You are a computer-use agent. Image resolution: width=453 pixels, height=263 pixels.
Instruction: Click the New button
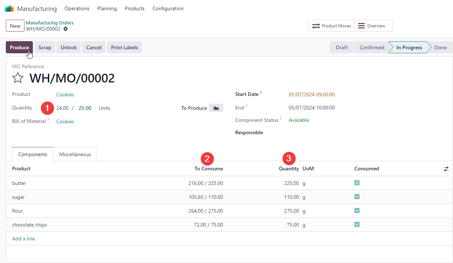15,26
